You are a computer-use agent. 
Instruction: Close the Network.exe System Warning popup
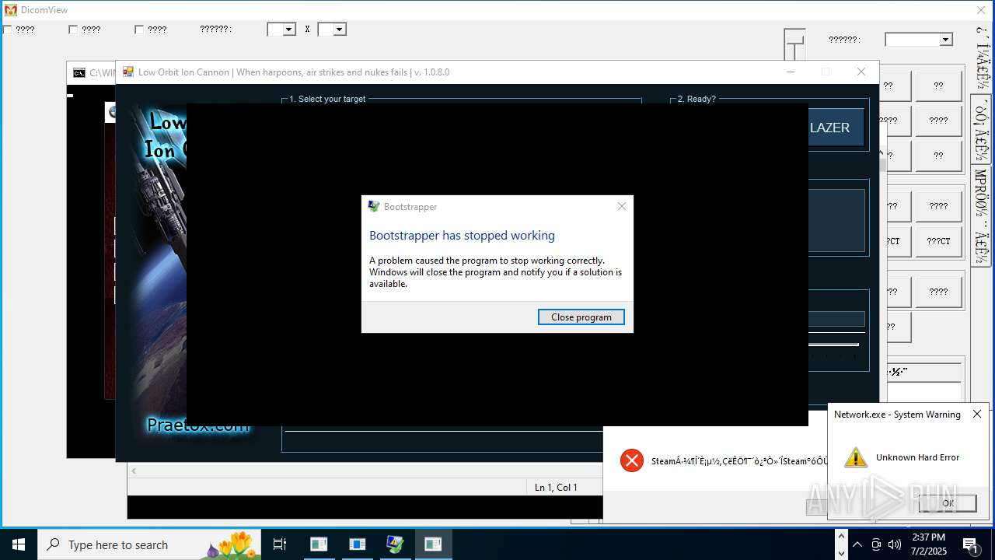point(977,414)
